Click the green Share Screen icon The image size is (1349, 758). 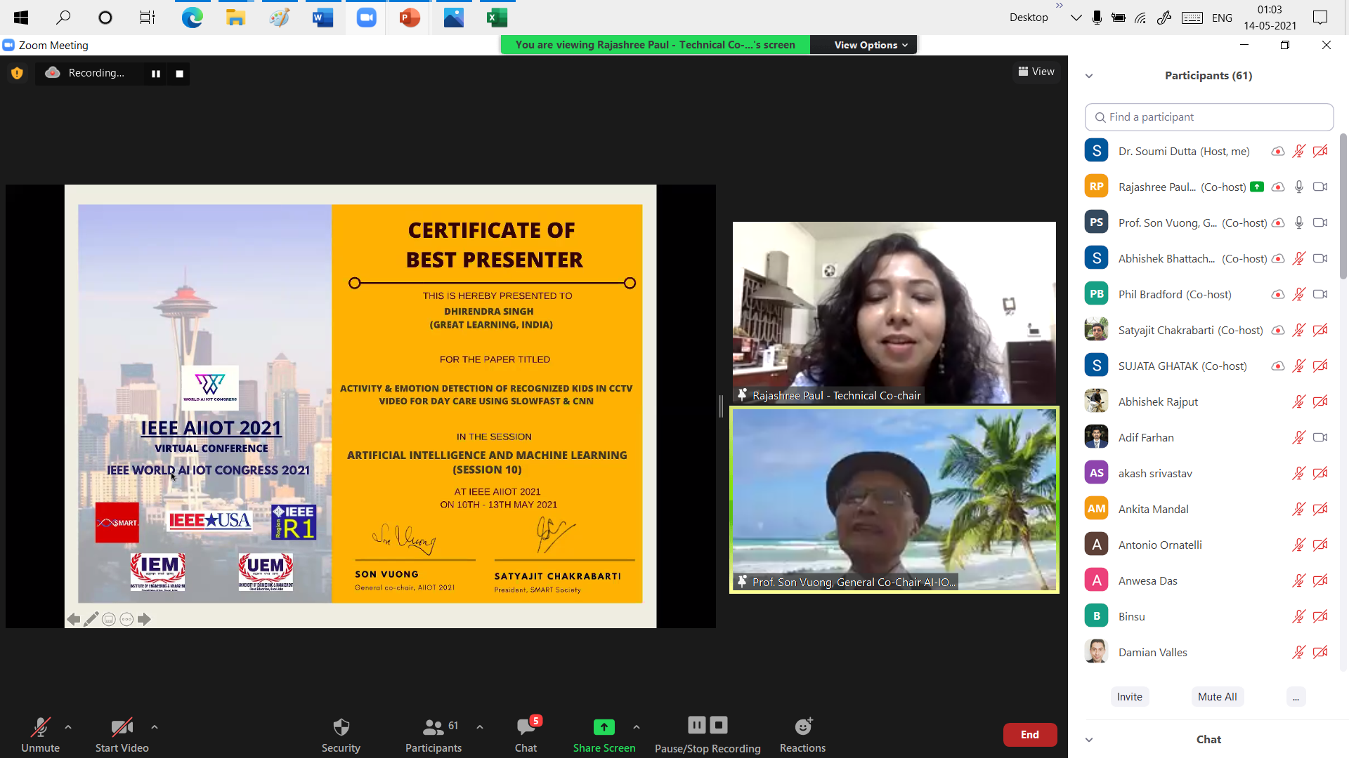[604, 727]
